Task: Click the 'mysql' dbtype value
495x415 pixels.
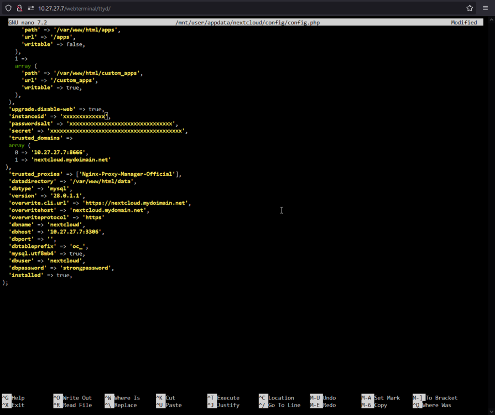Action: (x=58, y=189)
